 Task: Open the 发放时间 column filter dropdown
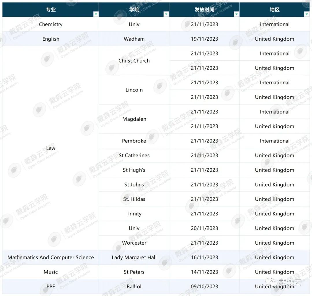[236, 14]
